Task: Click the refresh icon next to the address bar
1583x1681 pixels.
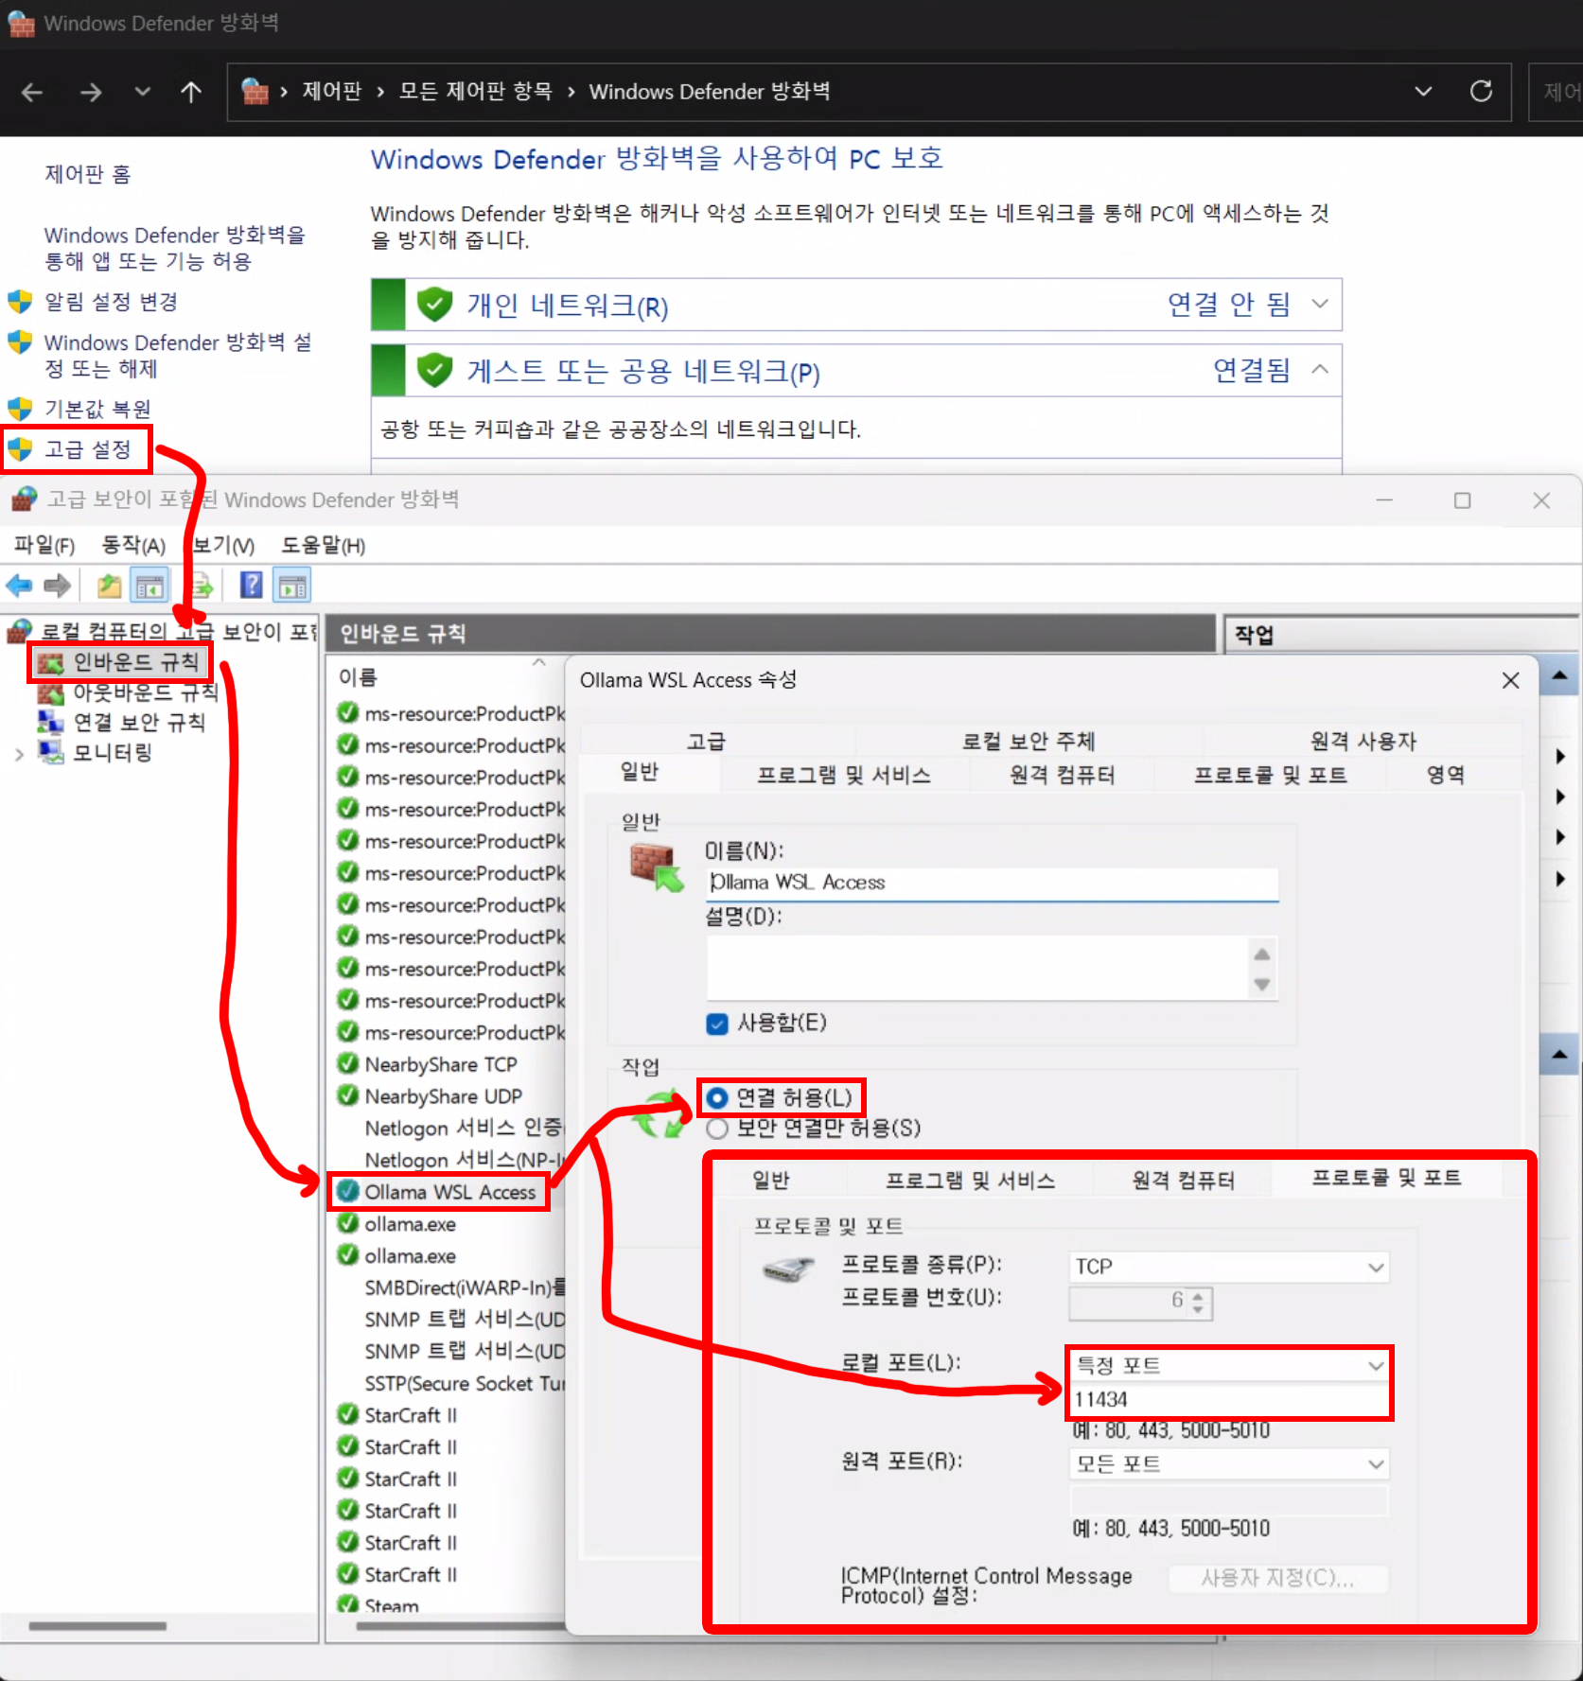Action: (1481, 92)
